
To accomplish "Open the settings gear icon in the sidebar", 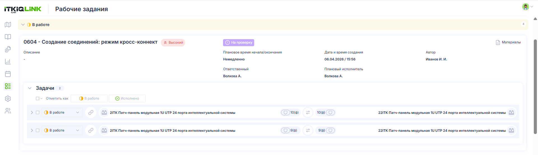I will click(8, 98).
